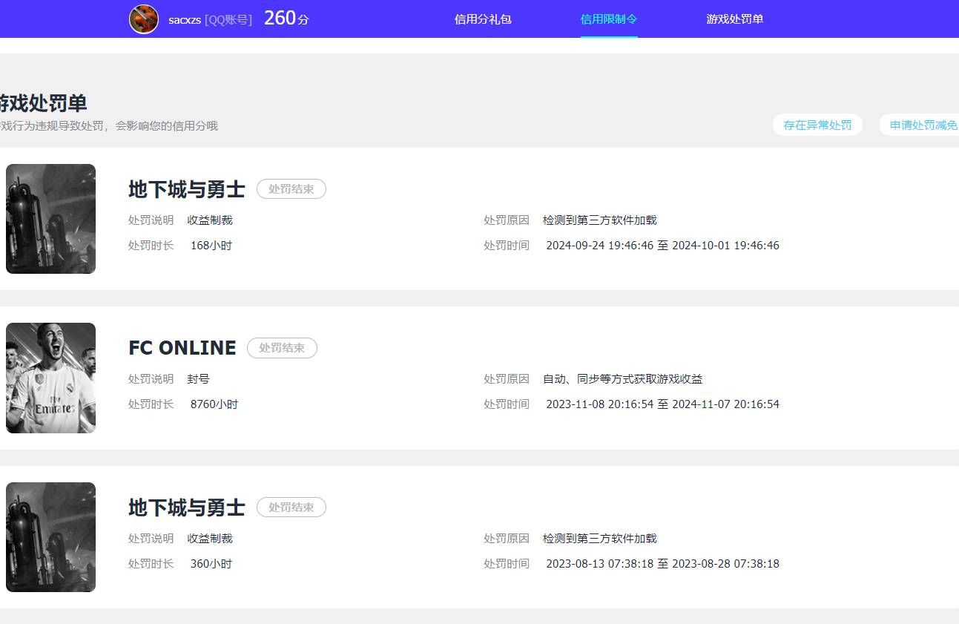Click the 8760小时 penalty duration
The height and width of the screenshot is (624, 959).
click(x=214, y=404)
